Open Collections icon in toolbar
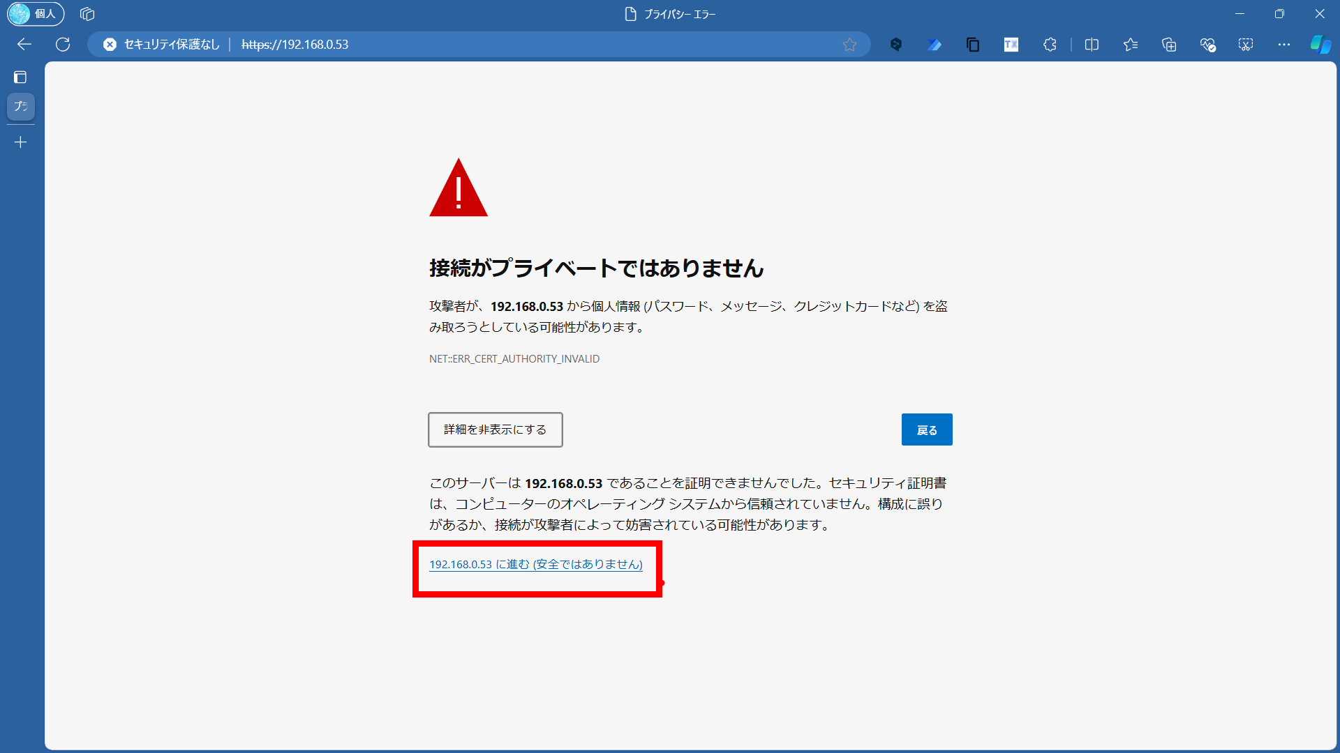This screenshot has height=753, width=1340. click(x=1169, y=45)
